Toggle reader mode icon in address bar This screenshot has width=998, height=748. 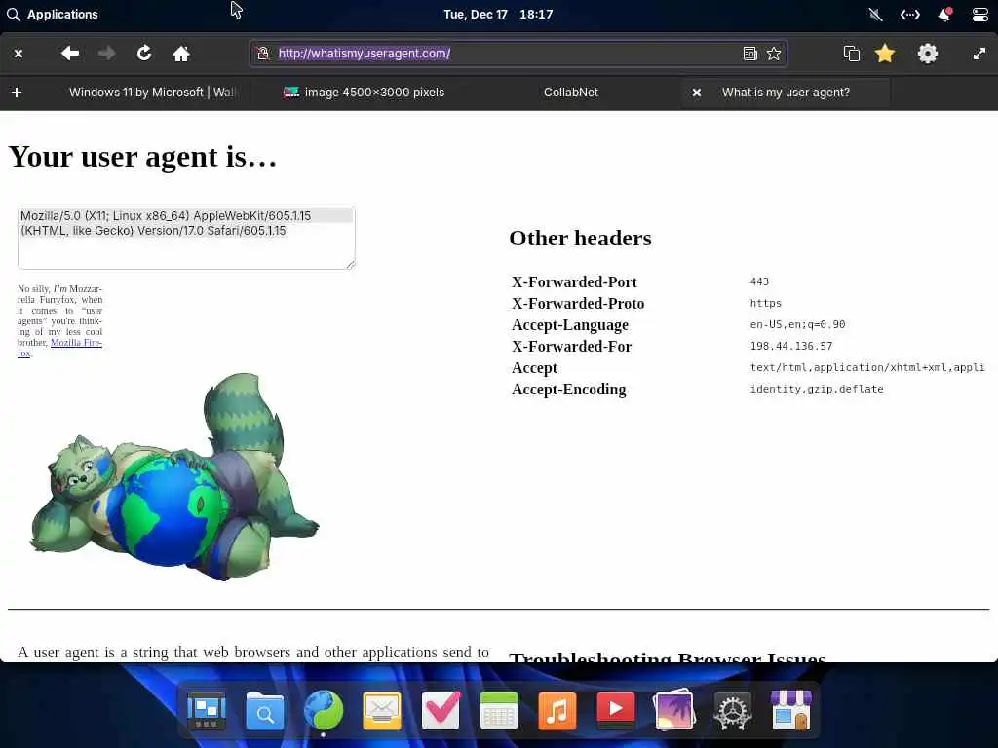pyautogui.click(x=750, y=54)
